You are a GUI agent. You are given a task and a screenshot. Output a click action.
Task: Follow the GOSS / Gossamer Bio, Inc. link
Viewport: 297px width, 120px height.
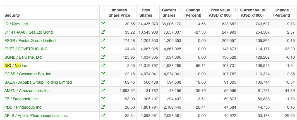click(28, 74)
